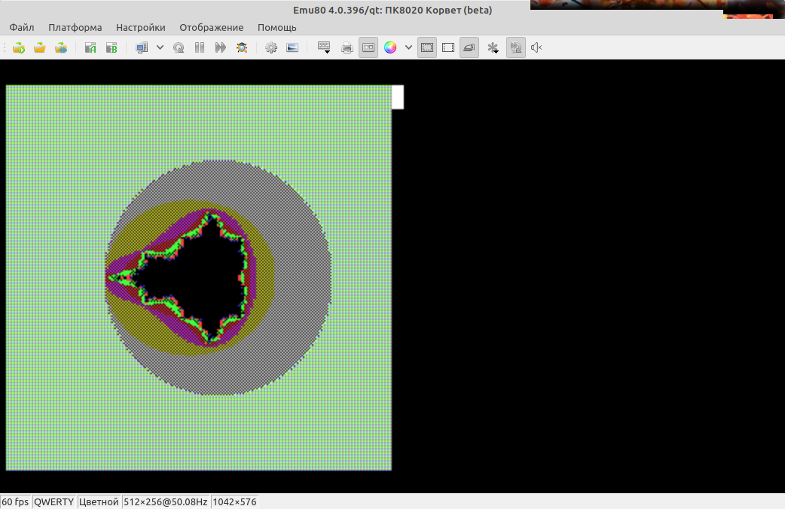Open the Отображение menu

click(x=212, y=27)
